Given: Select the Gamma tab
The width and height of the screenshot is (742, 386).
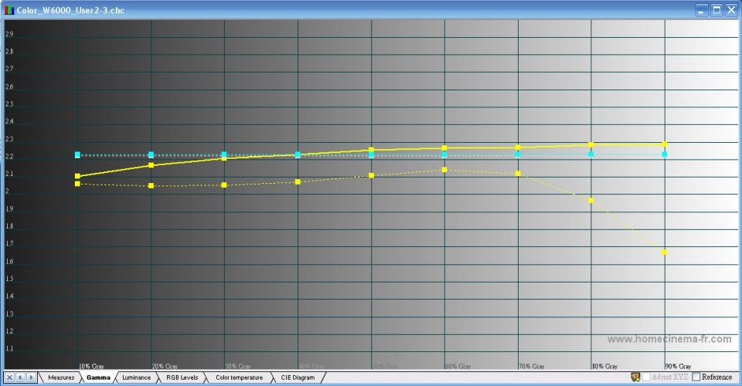Looking at the screenshot, I should tap(98, 378).
